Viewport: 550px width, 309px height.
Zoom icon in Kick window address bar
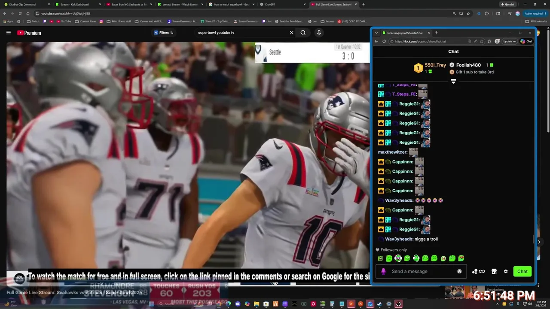click(x=470, y=41)
